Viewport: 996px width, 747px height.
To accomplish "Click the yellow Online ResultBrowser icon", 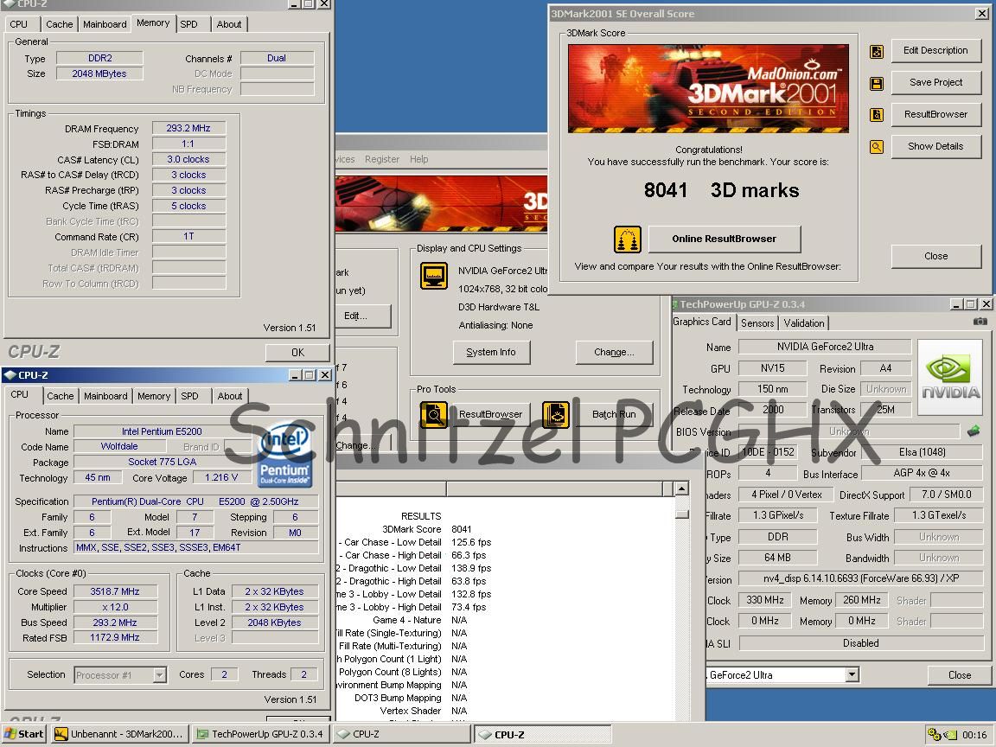I will click(x=628, y=239).
